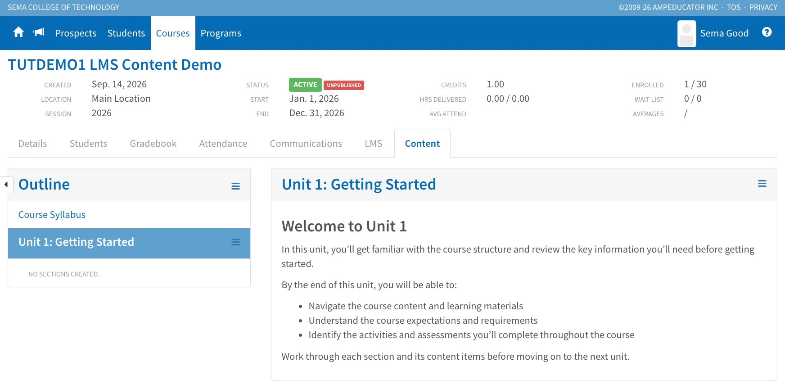
Task: Collapse the Outline sidebar with the arrow
Action: (6, 184)
